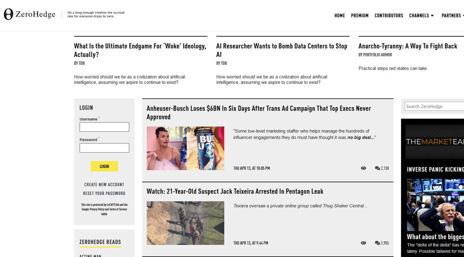The width and height of the screenshot is (464, 257).
Task: Open Anheuser-Busch Loses $6BN headline
Action: tap(259, 113)
